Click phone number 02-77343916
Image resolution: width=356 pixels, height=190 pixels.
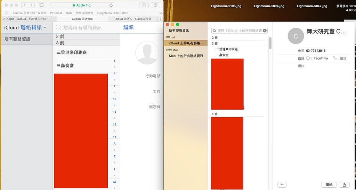click(x=316, y=51)
